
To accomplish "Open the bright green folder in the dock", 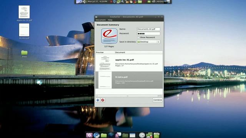I will click(103, 135).
